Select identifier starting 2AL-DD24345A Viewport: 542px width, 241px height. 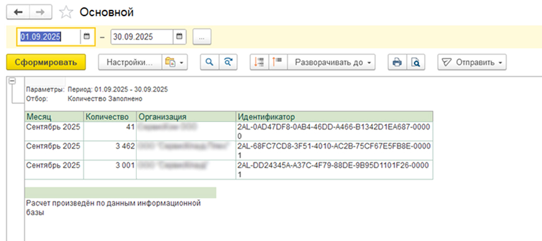[334, 170]
